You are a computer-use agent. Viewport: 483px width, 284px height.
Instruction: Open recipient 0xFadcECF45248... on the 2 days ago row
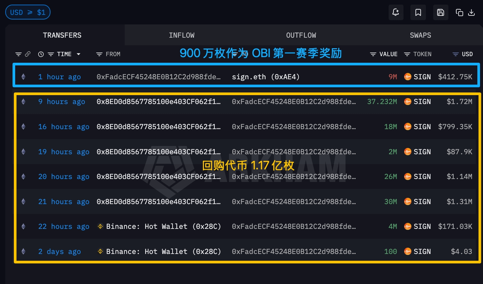(x=294, y=252)
